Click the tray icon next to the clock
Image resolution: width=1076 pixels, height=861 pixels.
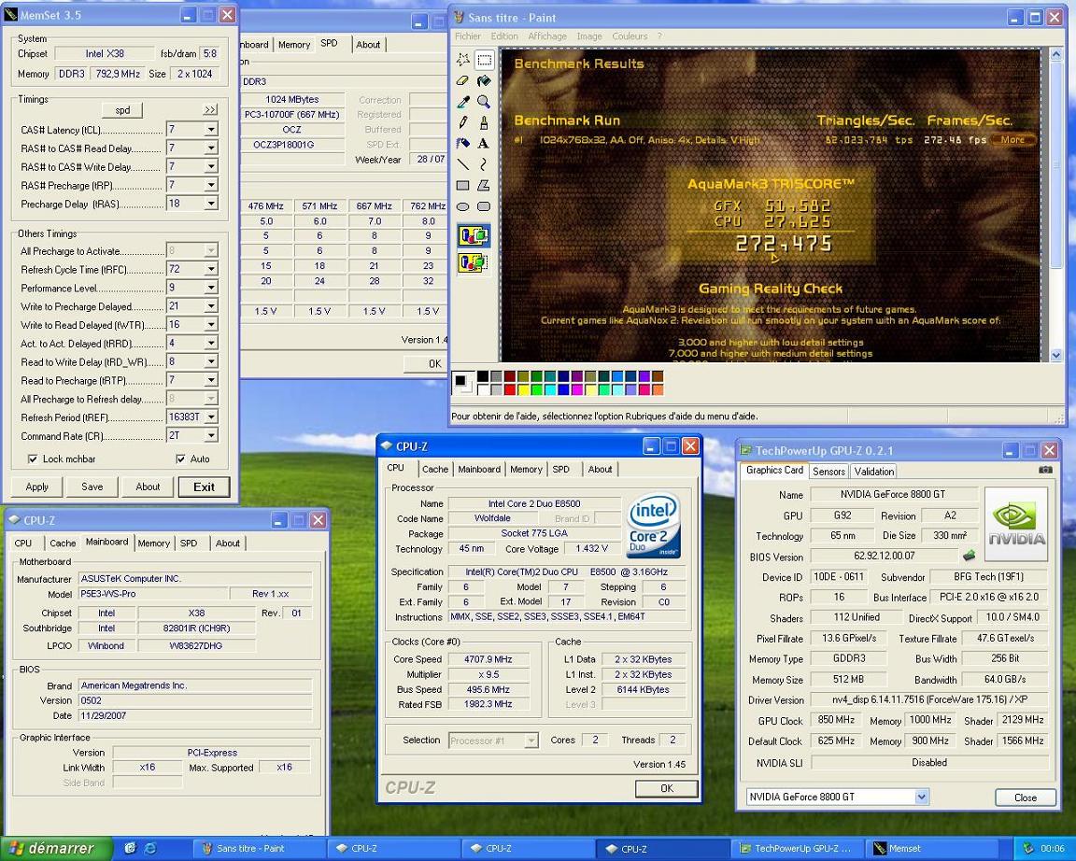[1028, 849]
